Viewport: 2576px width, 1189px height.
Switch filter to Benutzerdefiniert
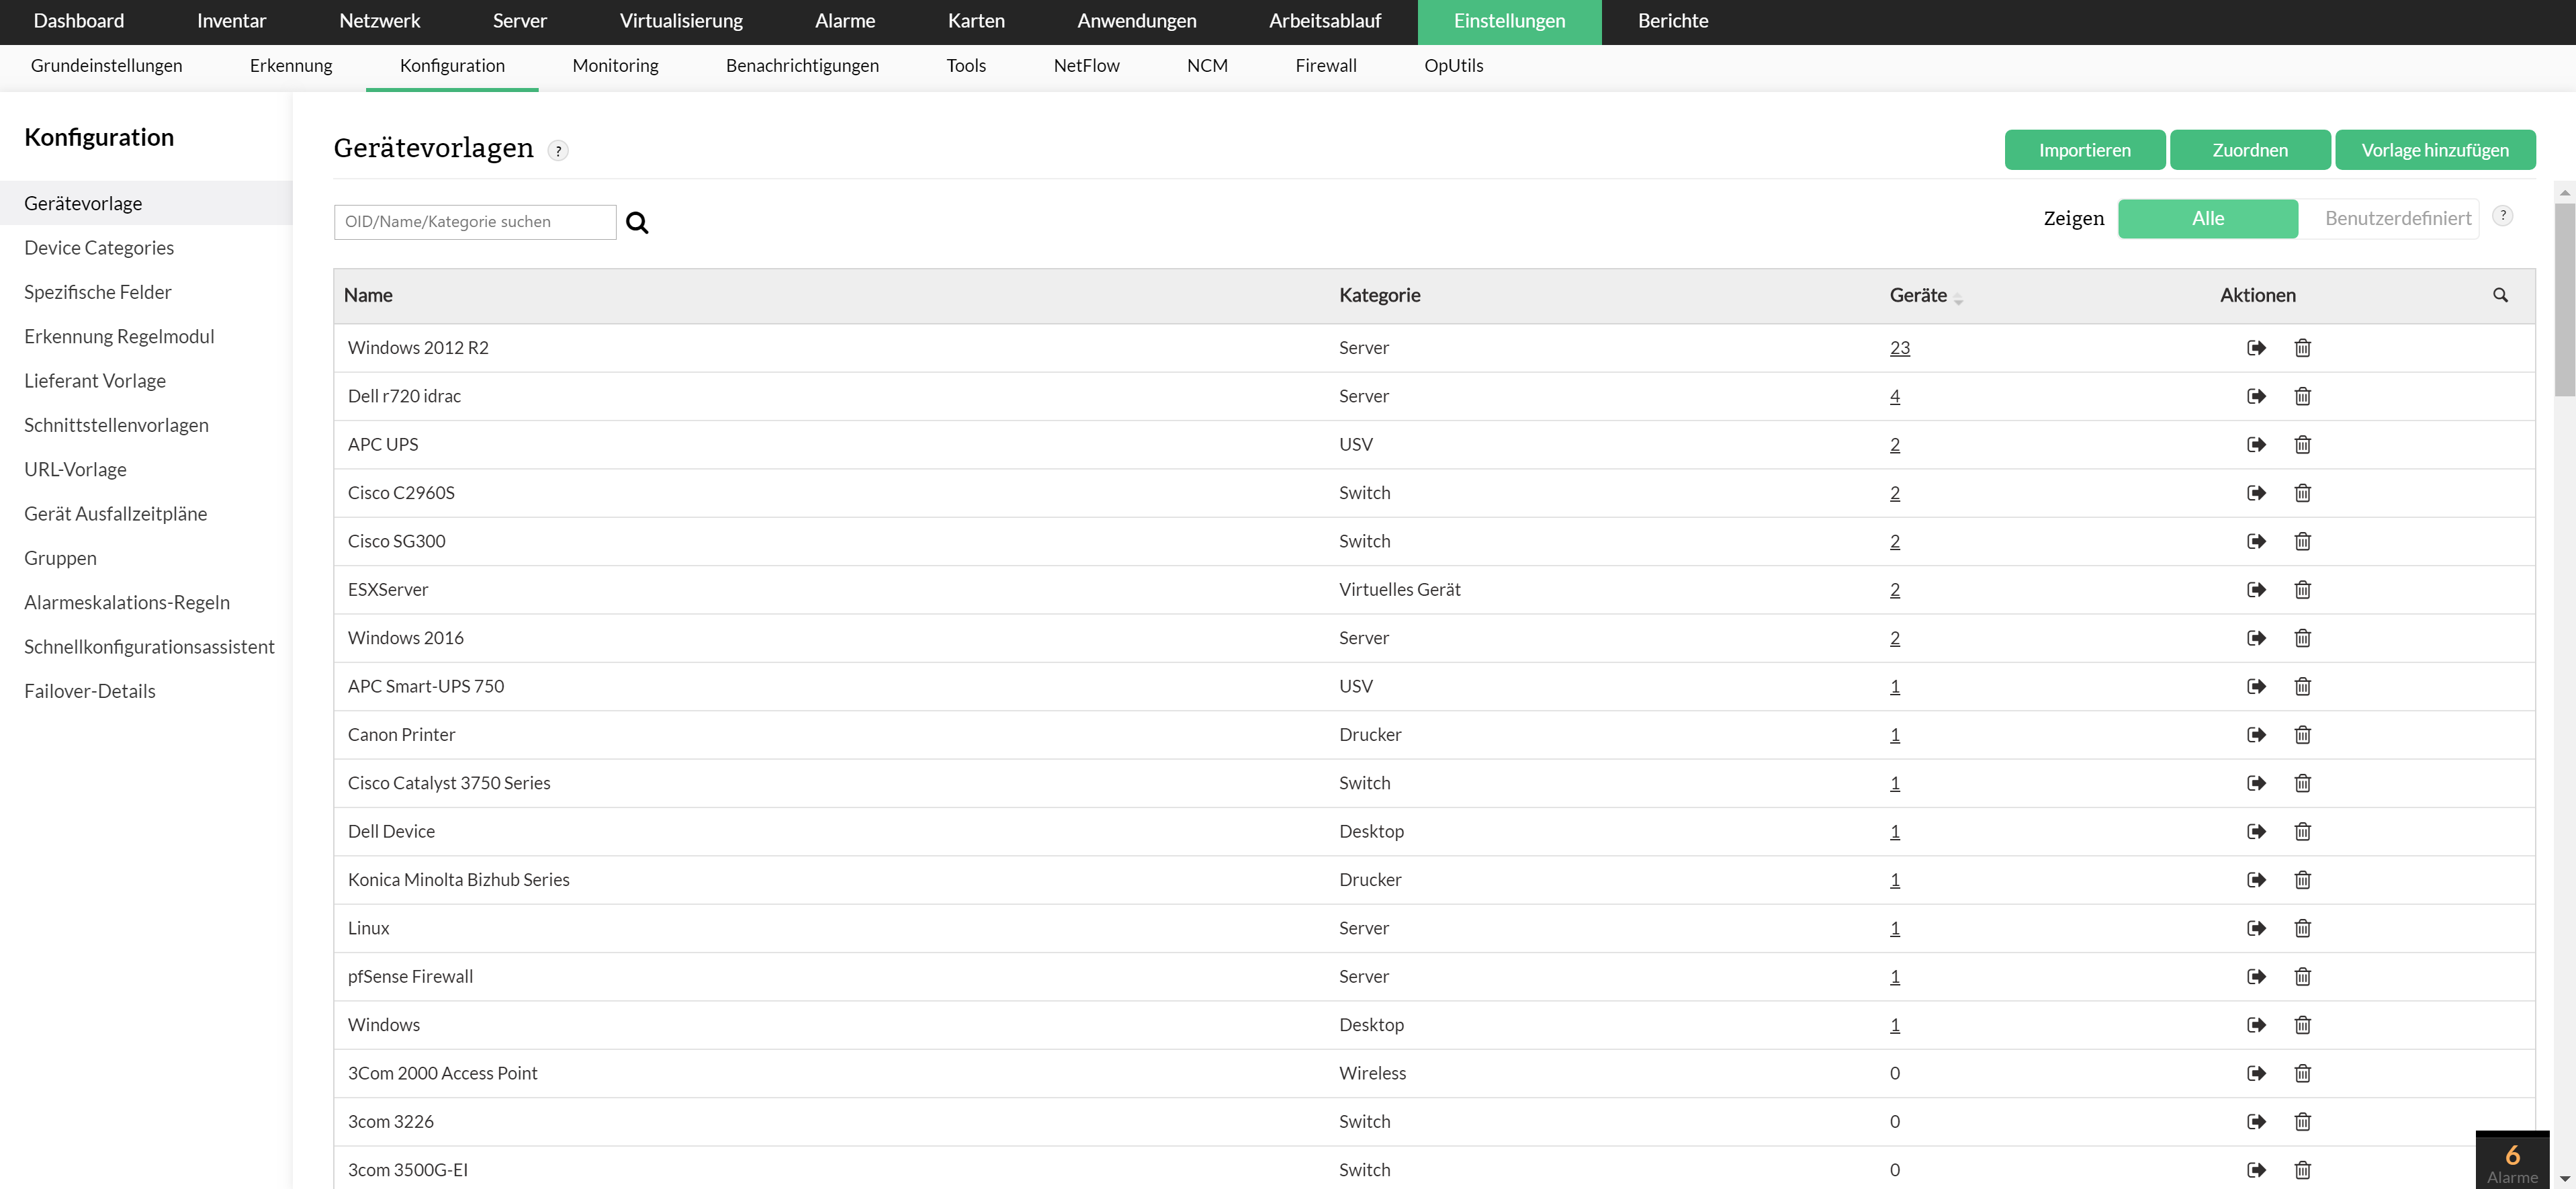2397,218
